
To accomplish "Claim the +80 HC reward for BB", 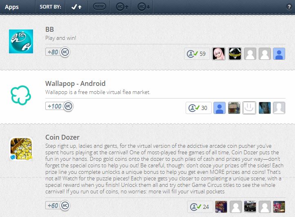I will click(x=58, y=52).
